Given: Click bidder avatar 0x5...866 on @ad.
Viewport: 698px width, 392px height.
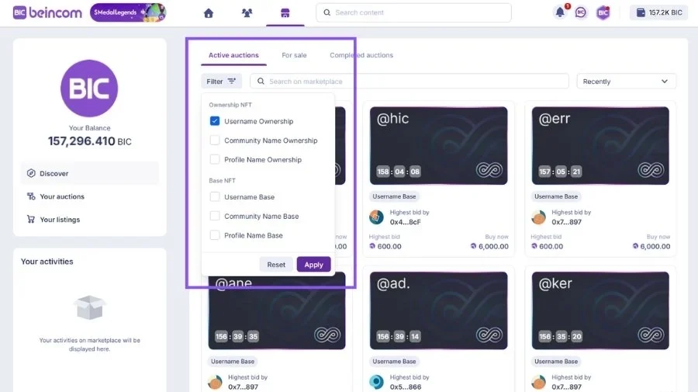Looking at the screenshot, I should point(377,382).
